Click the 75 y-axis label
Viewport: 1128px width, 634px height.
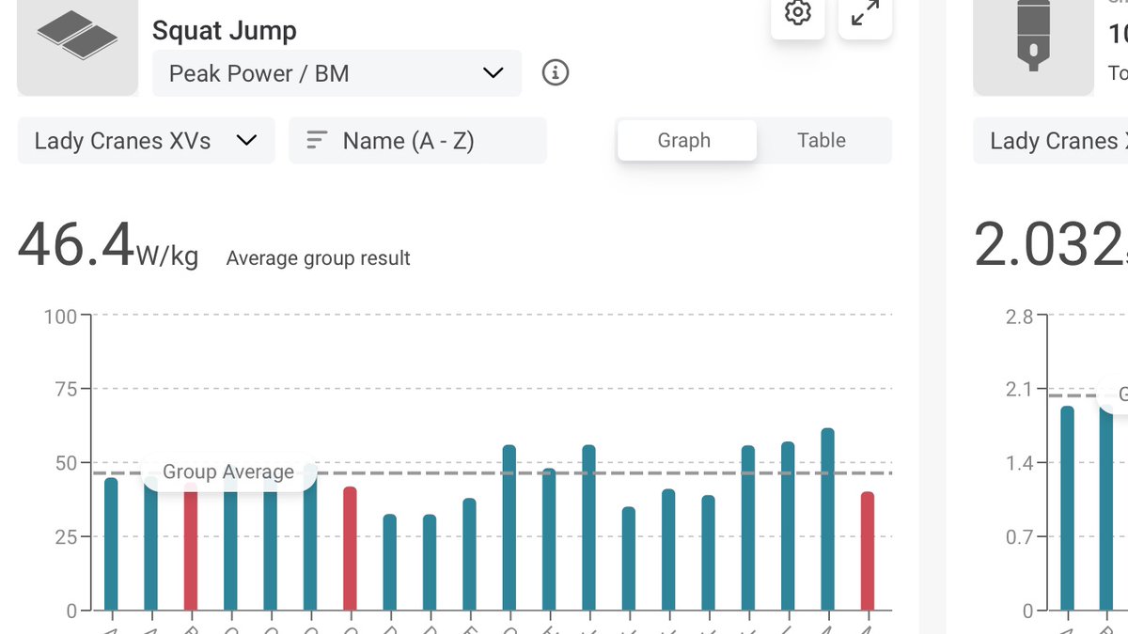[x=66, y=390]
